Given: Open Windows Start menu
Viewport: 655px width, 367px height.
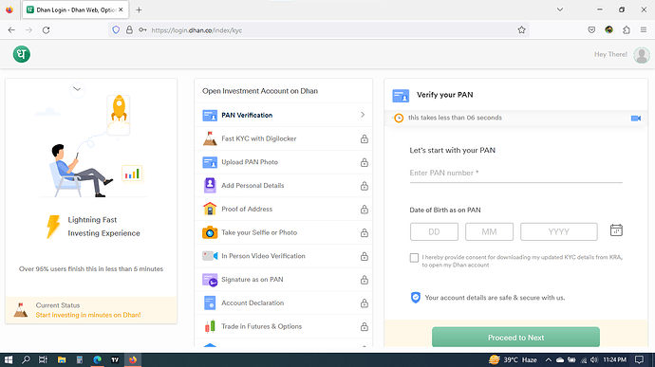Looking at the screenshot, I should [x=9, y=359].
